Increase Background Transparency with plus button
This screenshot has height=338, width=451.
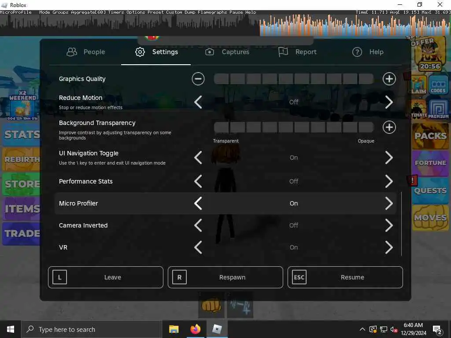click(389, 127)
